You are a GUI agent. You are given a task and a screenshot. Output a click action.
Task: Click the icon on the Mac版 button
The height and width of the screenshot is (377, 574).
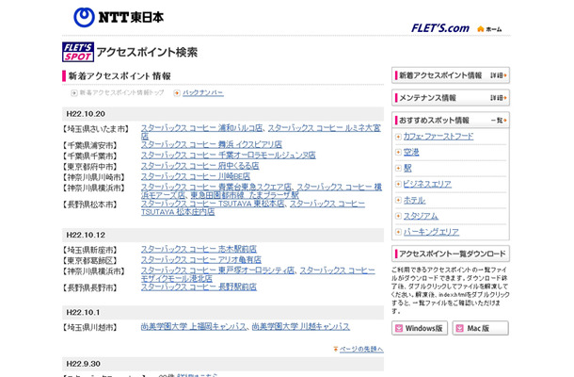click(x=459, y=328)
